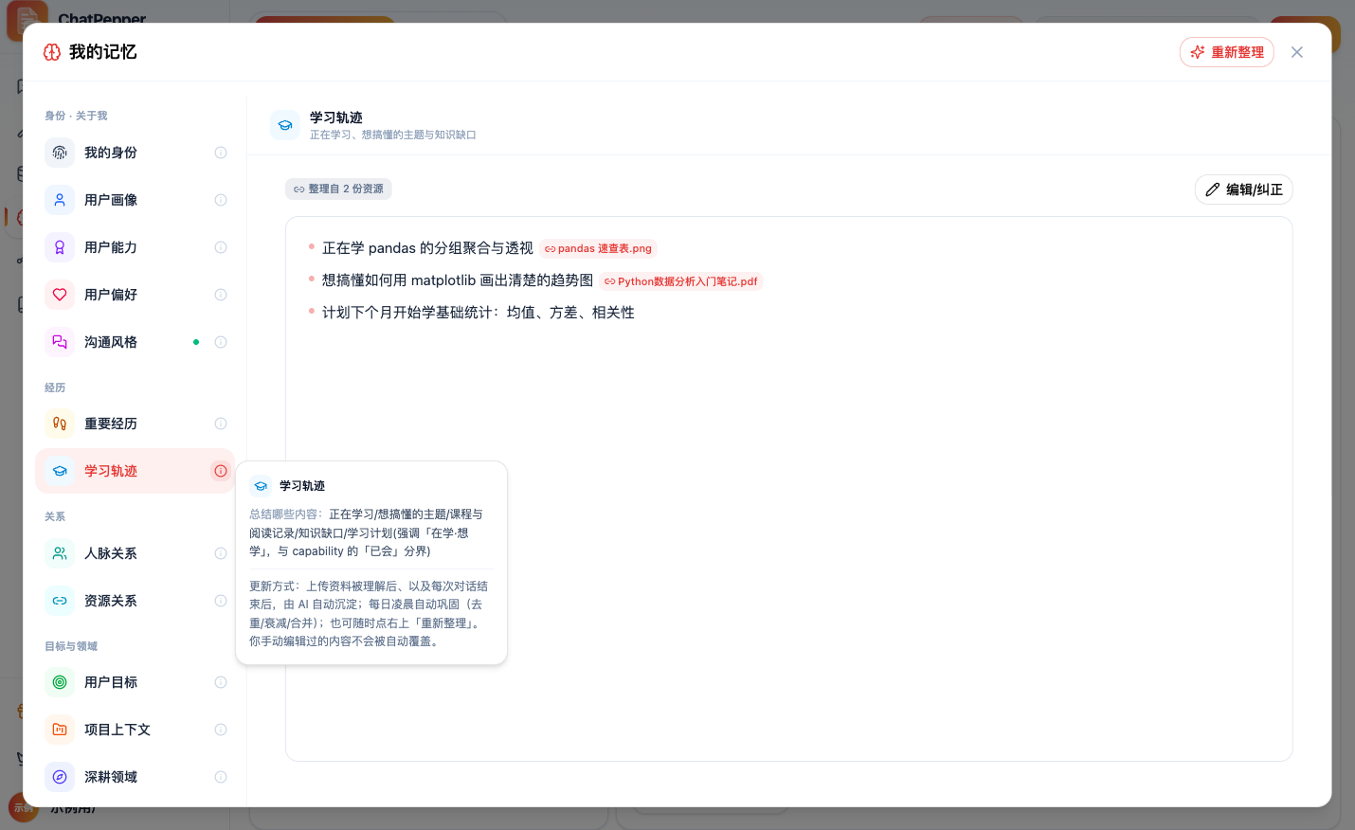The image size is (1355, 830).
Task: Click the 资源关系 link icon
Action: pos(60,601)
